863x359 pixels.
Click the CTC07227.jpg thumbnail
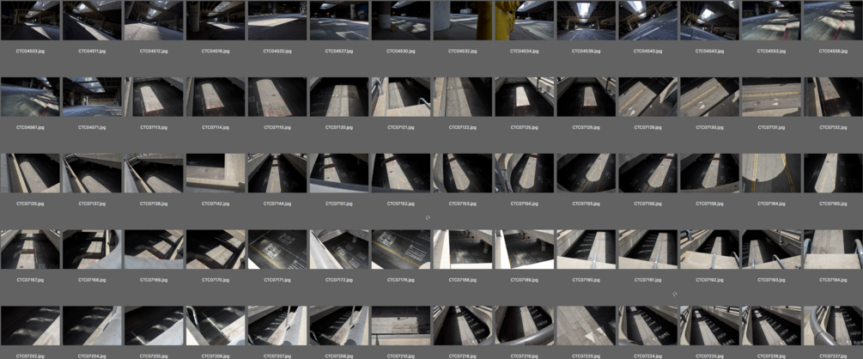(833, 326)
